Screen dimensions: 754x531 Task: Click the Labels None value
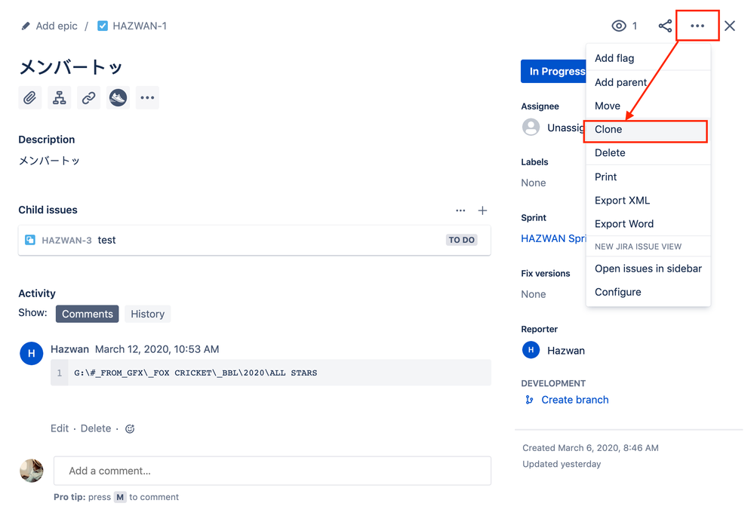pos(534,183)
